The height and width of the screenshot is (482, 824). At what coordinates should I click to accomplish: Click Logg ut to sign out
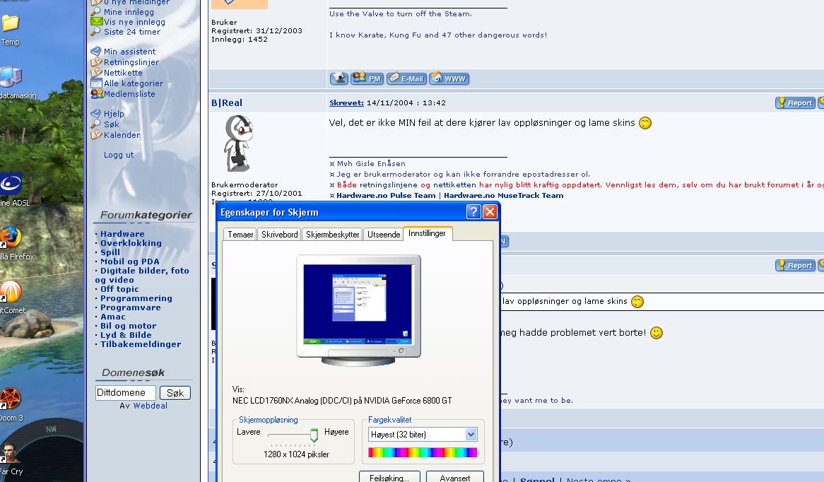click(119, 155)
